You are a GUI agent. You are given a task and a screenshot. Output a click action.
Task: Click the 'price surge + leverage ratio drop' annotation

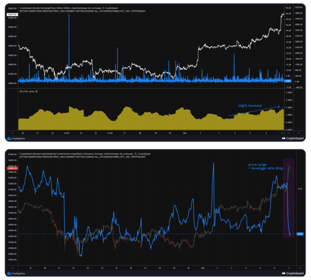tap(266, 166)
